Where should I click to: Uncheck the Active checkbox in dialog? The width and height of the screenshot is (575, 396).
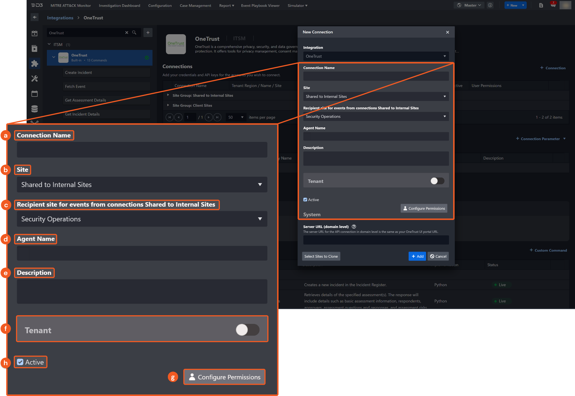pos(305,200)
